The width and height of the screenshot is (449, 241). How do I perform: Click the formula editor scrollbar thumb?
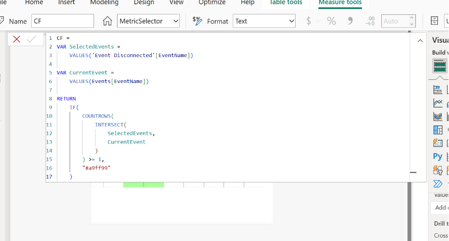[x=413, y=172]
